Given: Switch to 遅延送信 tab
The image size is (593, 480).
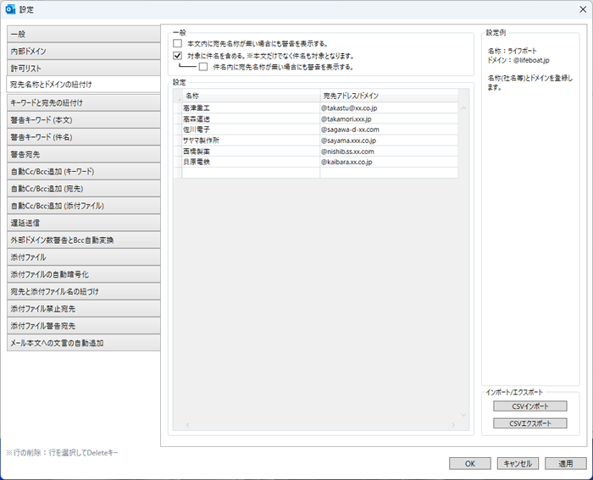Looking at the screenshot, I should tap(84, 223).
